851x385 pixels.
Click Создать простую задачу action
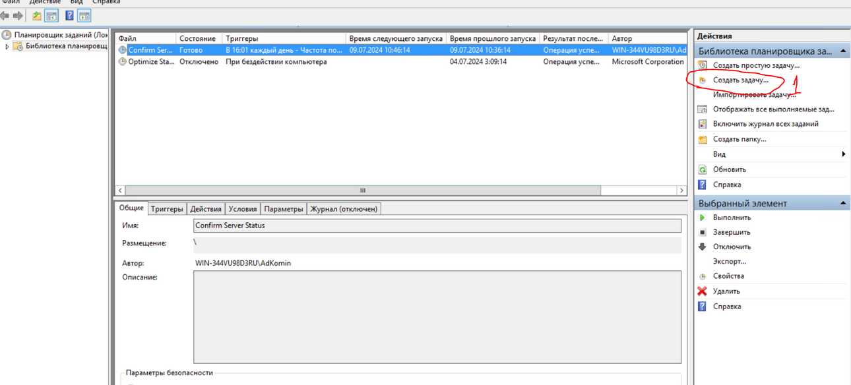(x=756, y=65)
